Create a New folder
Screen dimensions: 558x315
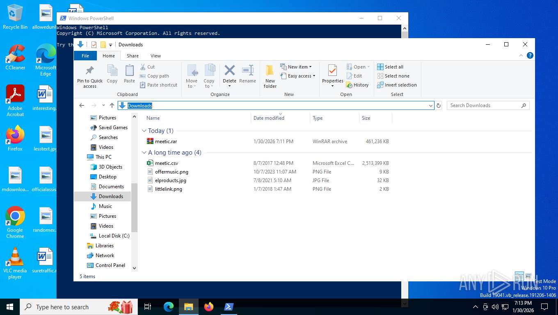point(270,76)
